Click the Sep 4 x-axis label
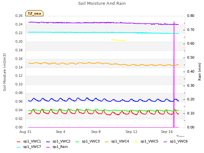 [61, 132]
